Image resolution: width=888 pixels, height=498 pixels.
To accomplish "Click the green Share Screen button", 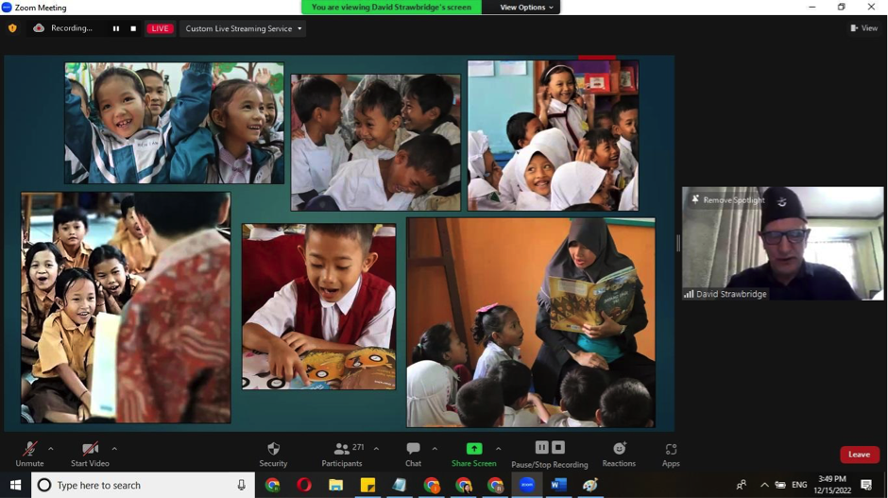I will [474, 455].
